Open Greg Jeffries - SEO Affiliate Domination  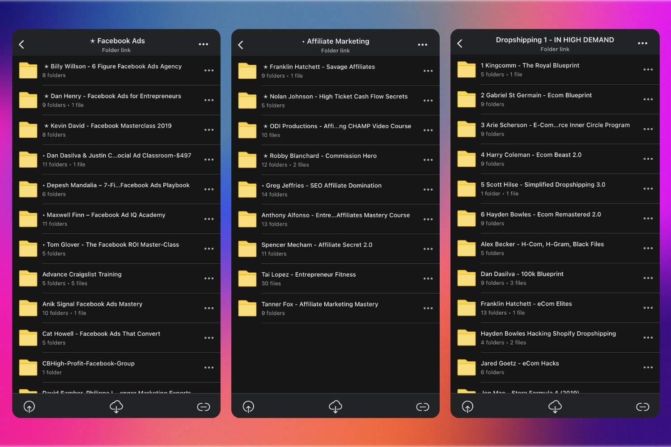click(x=335, y=190)
